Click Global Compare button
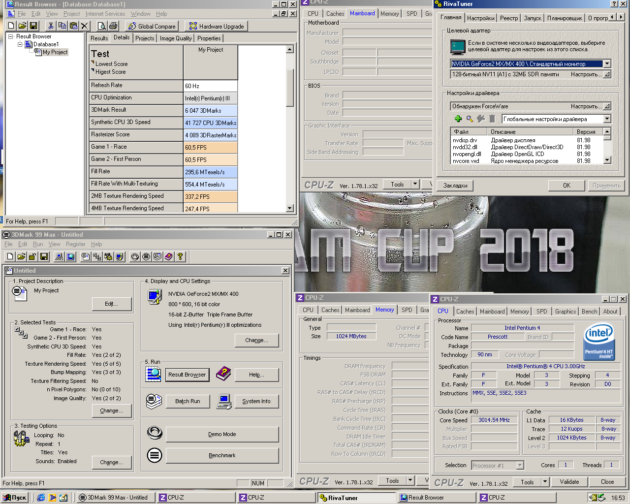 pos(152,26)
